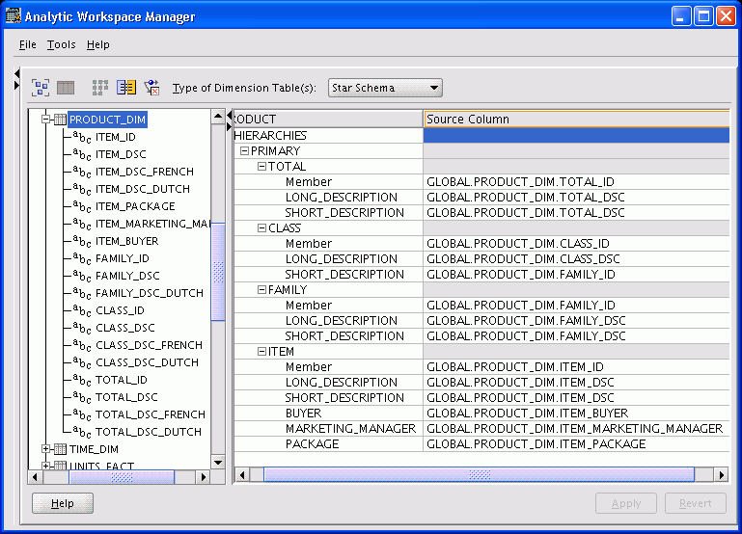Viewport: 742px width, 534px height.
Task: Click the Analytic Workspace Manager title icon
Action: [14, 16]
